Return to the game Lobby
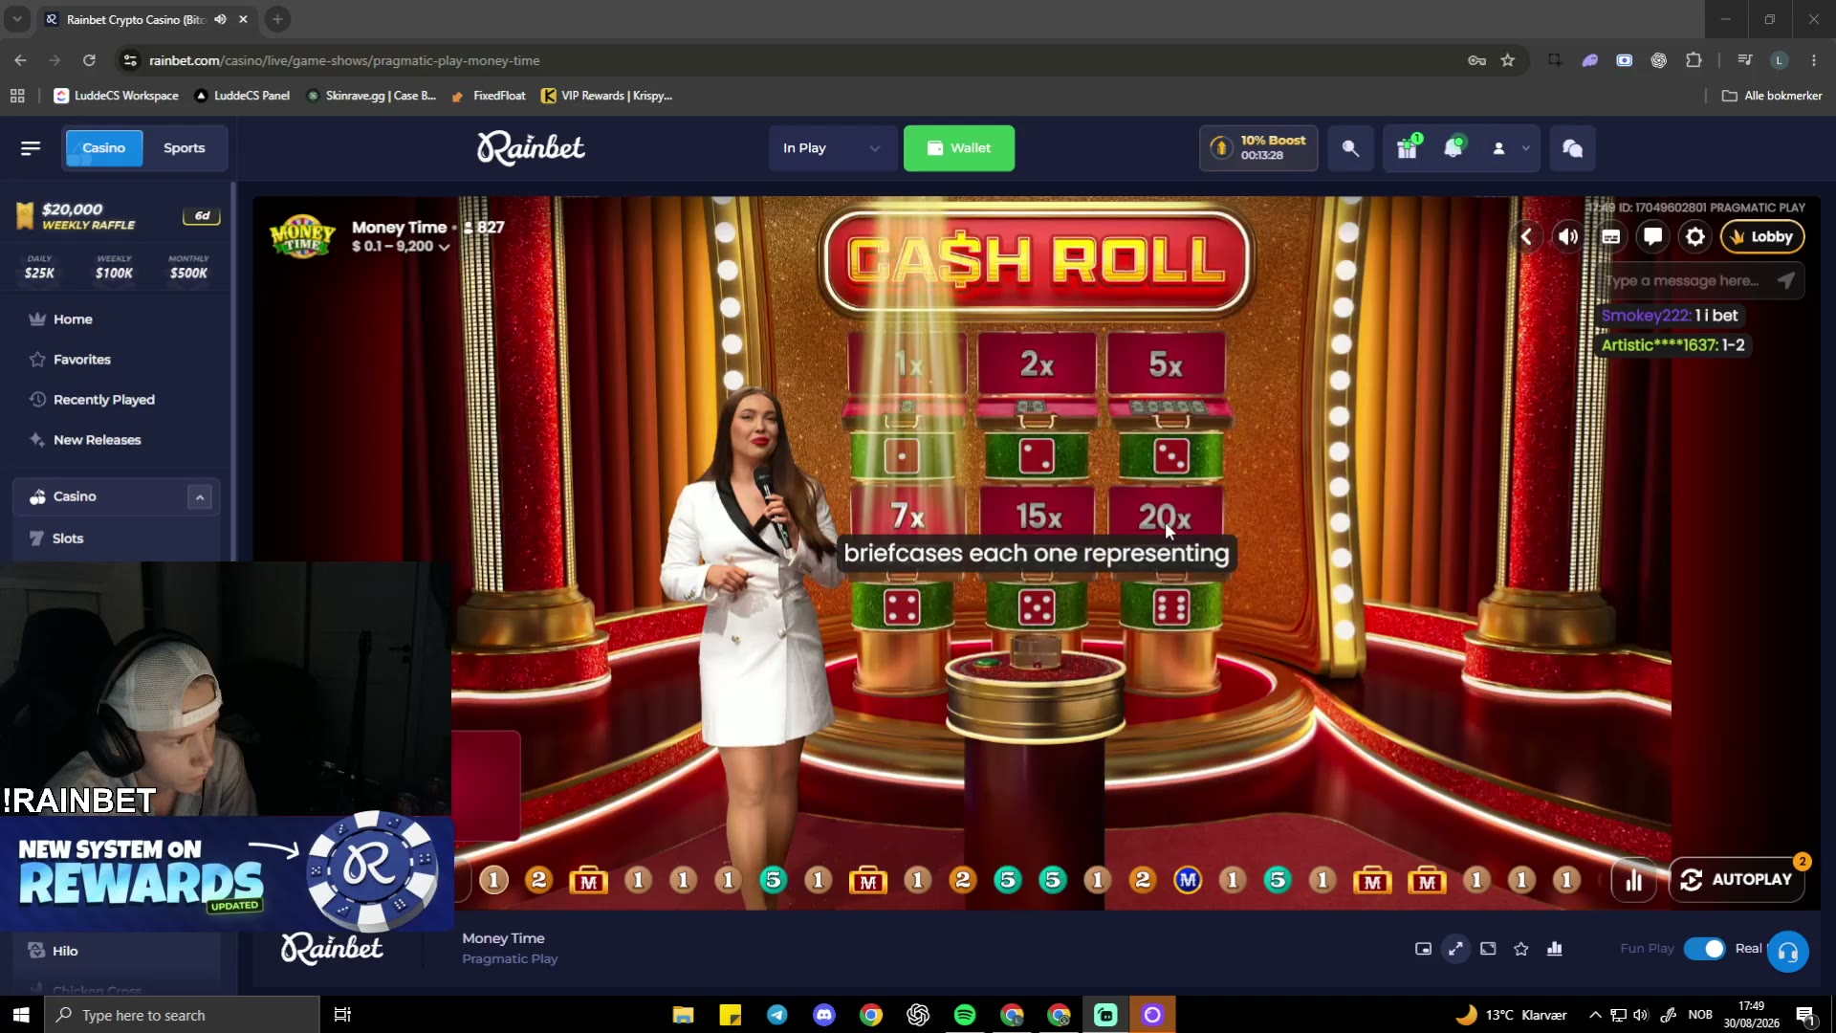 click(1762, 236)
